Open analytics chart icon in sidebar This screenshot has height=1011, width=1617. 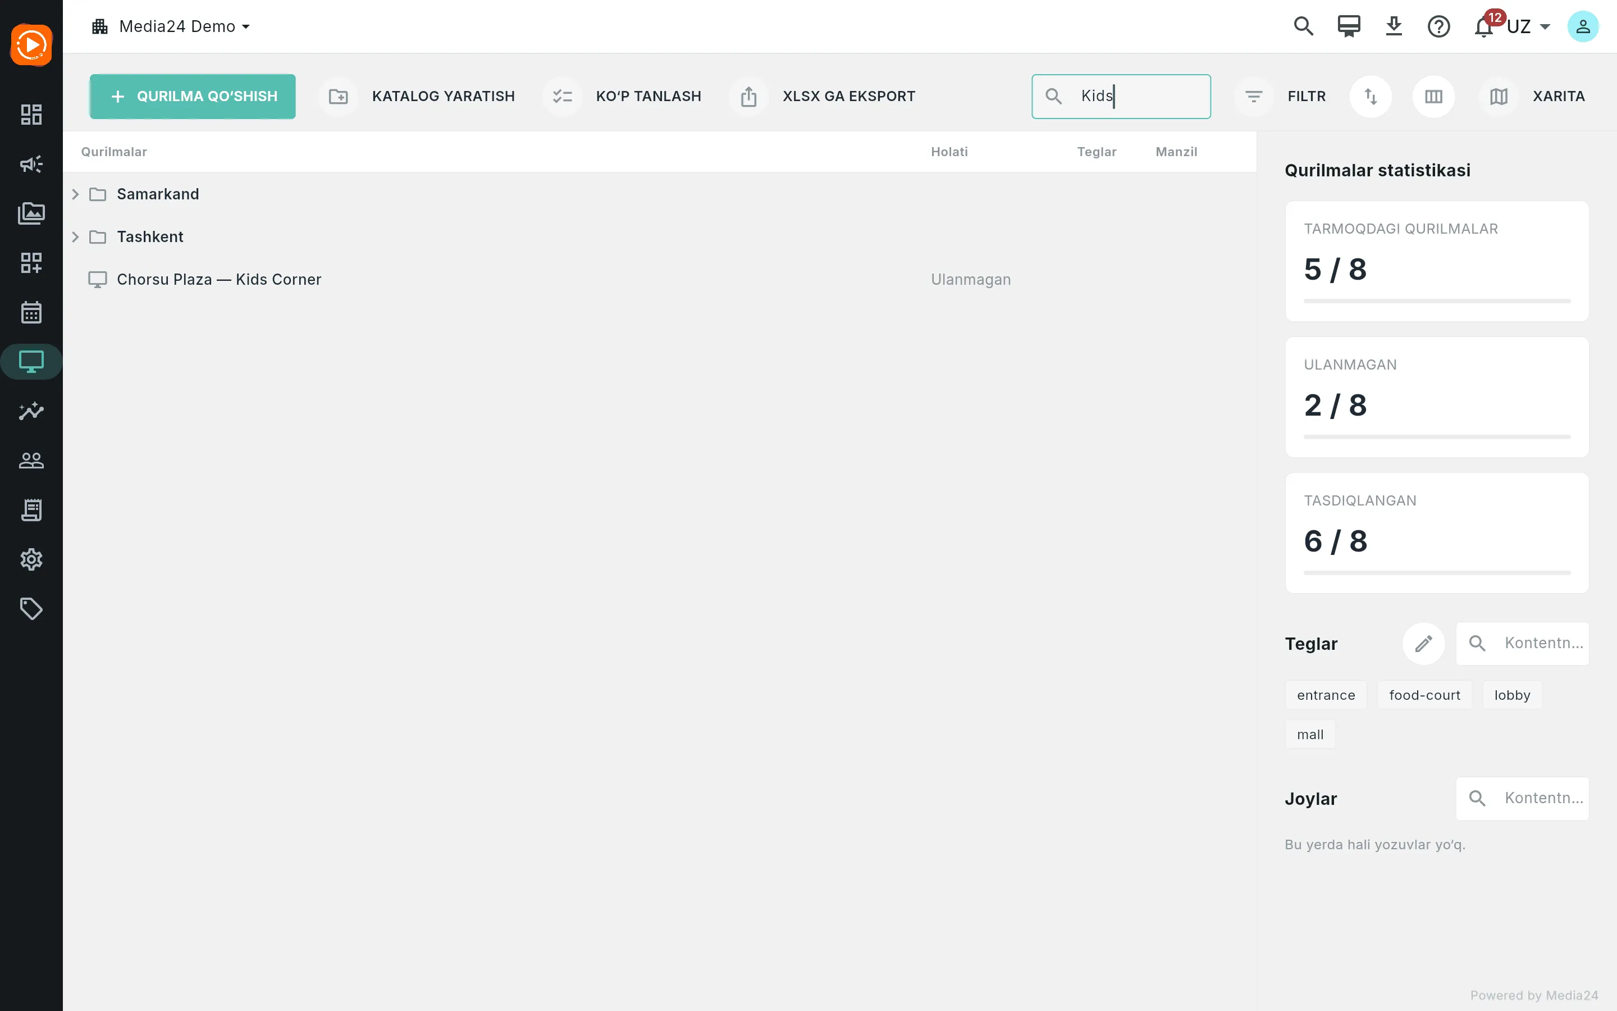click(31, 411)
